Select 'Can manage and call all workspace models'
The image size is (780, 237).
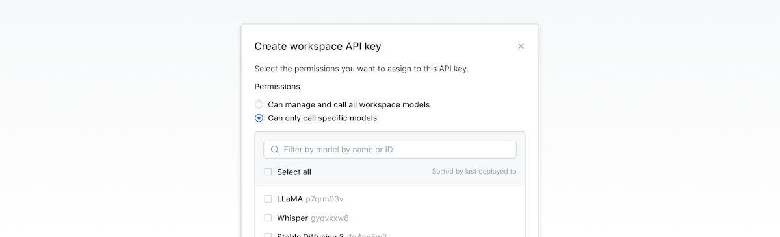(x=259, y=104)
